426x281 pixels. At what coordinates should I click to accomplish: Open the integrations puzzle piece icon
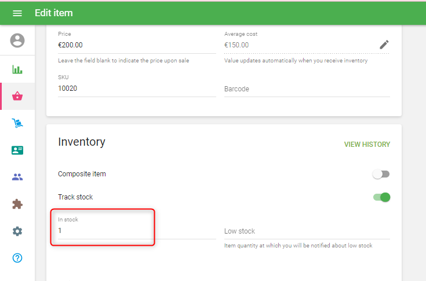point(17,204)
